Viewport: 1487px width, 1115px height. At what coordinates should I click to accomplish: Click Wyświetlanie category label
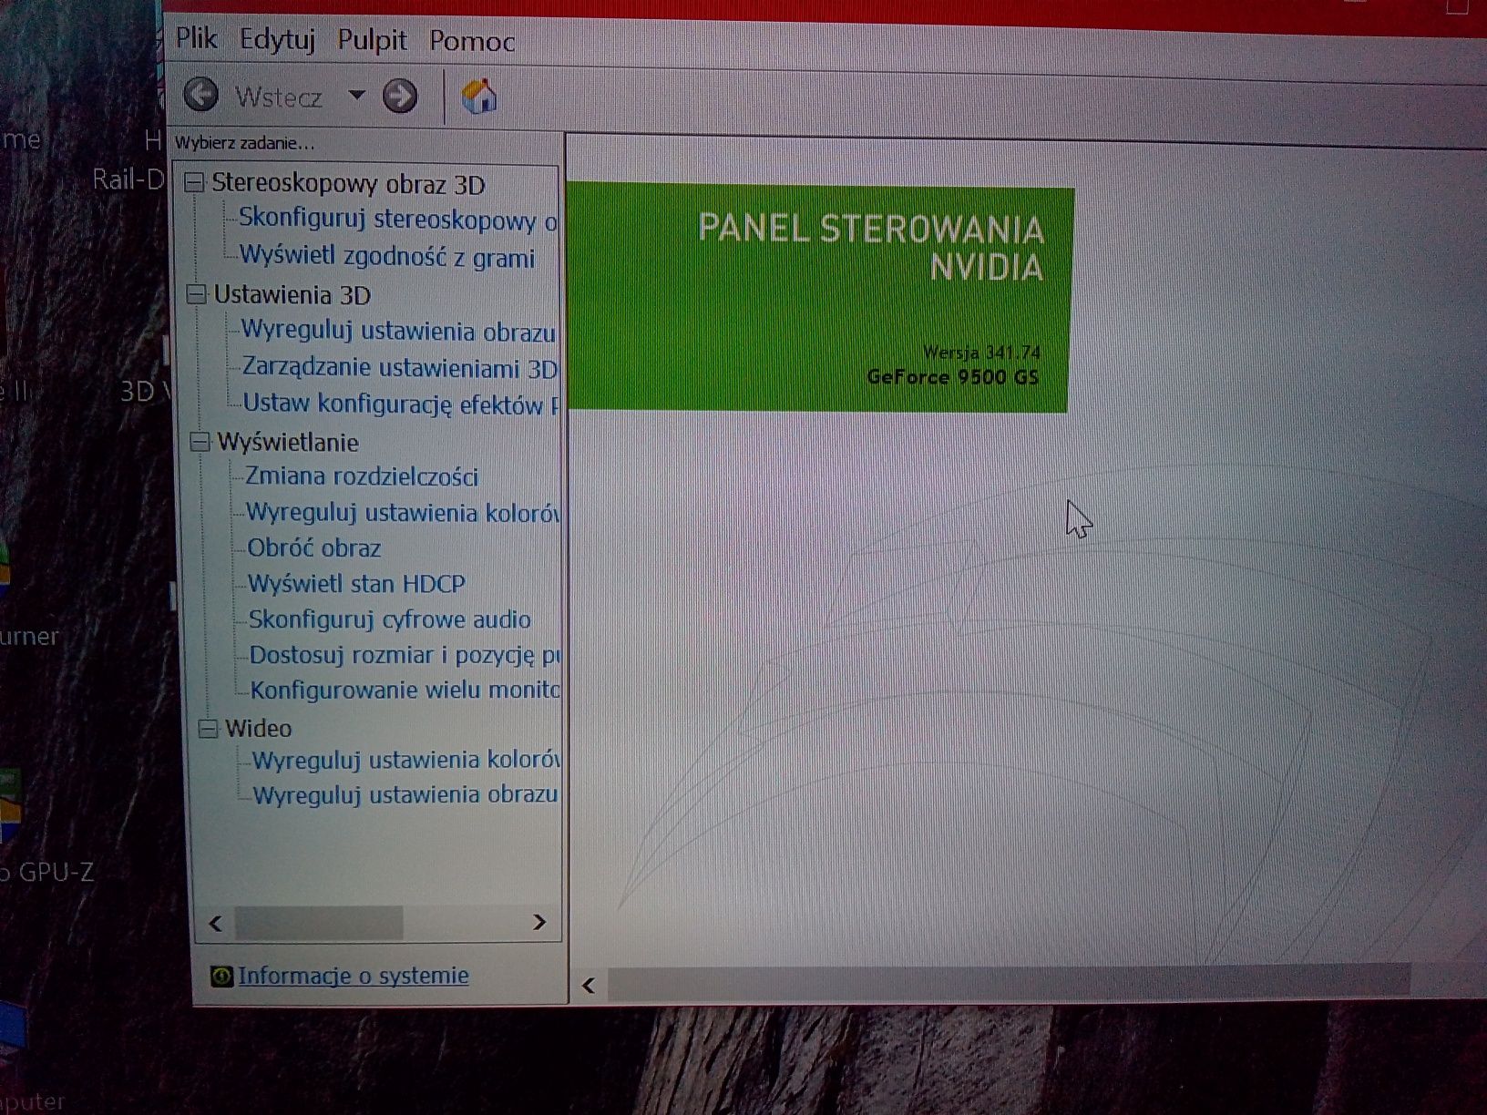288,442
